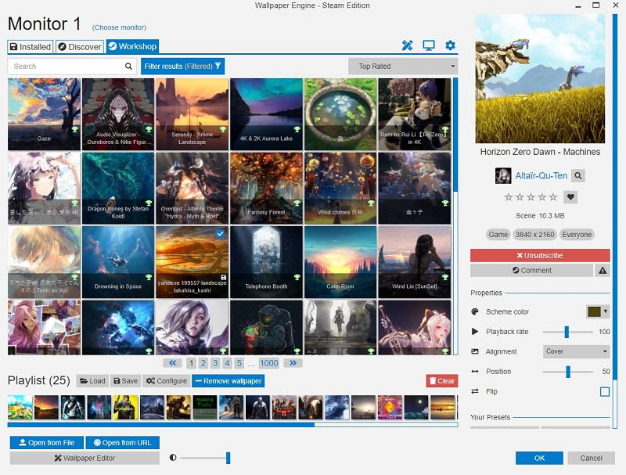Click the magnifier icon in Search box
626x475 pixels.
click(x=129, y=67)
